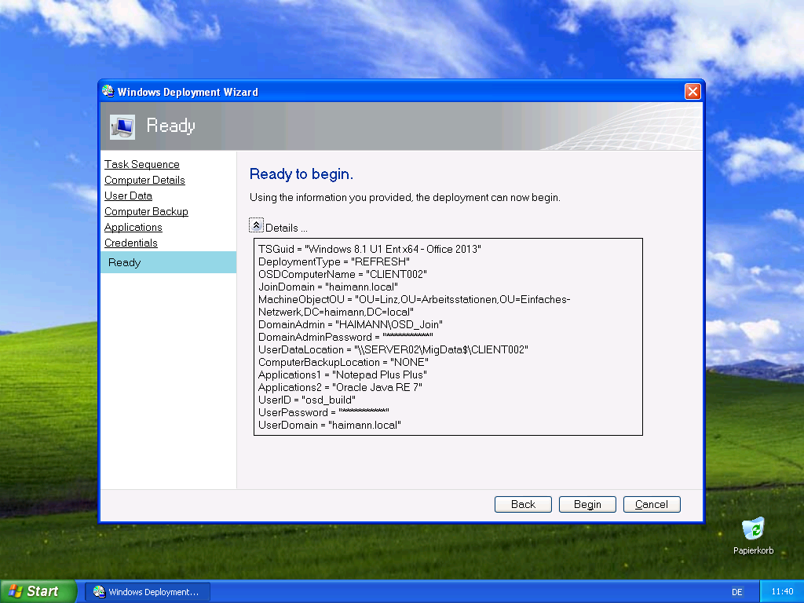Click the Applications1 Notepad Plus Plus line
804x603 pixels.
point(342,375)
